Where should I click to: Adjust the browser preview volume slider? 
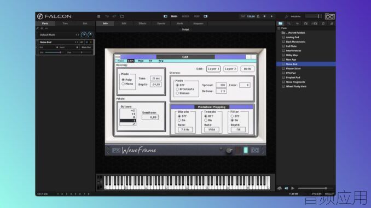click(315, 188)
